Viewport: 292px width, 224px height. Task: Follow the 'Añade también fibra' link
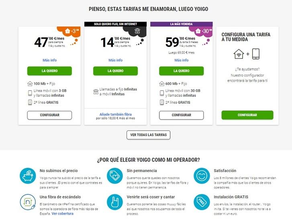click(115, 114)
